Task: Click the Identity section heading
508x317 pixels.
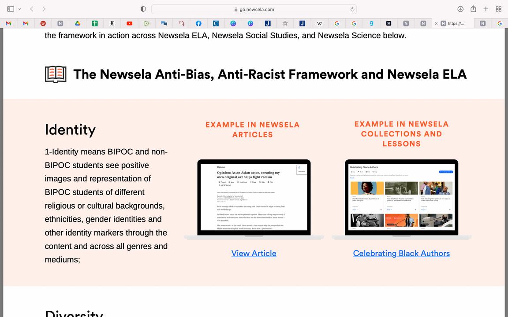Action: coord(70,130)
